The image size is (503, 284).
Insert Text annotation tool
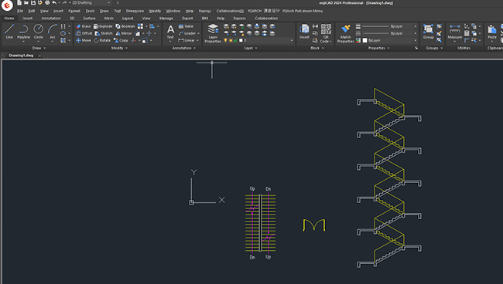(x=170, y=32)
